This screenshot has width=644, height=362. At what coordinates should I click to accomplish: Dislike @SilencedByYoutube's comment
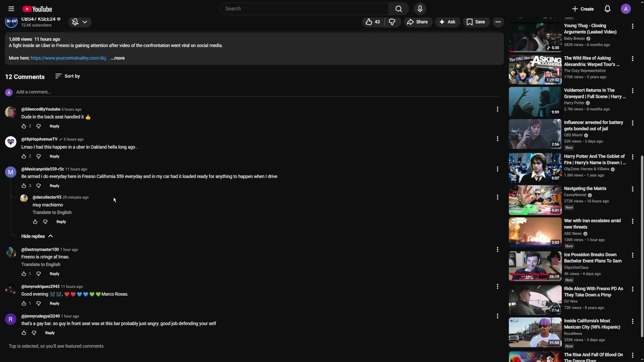coord(38,126)
